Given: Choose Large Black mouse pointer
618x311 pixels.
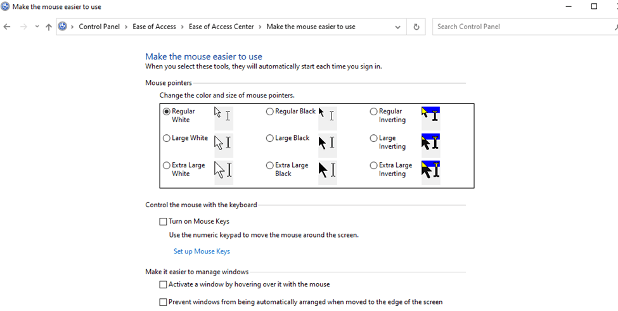Looking at the screenshot, I should [x=269, y=138].
